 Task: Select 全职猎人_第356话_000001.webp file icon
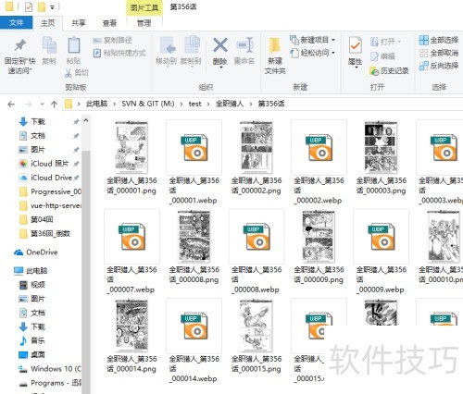point(194,147)
